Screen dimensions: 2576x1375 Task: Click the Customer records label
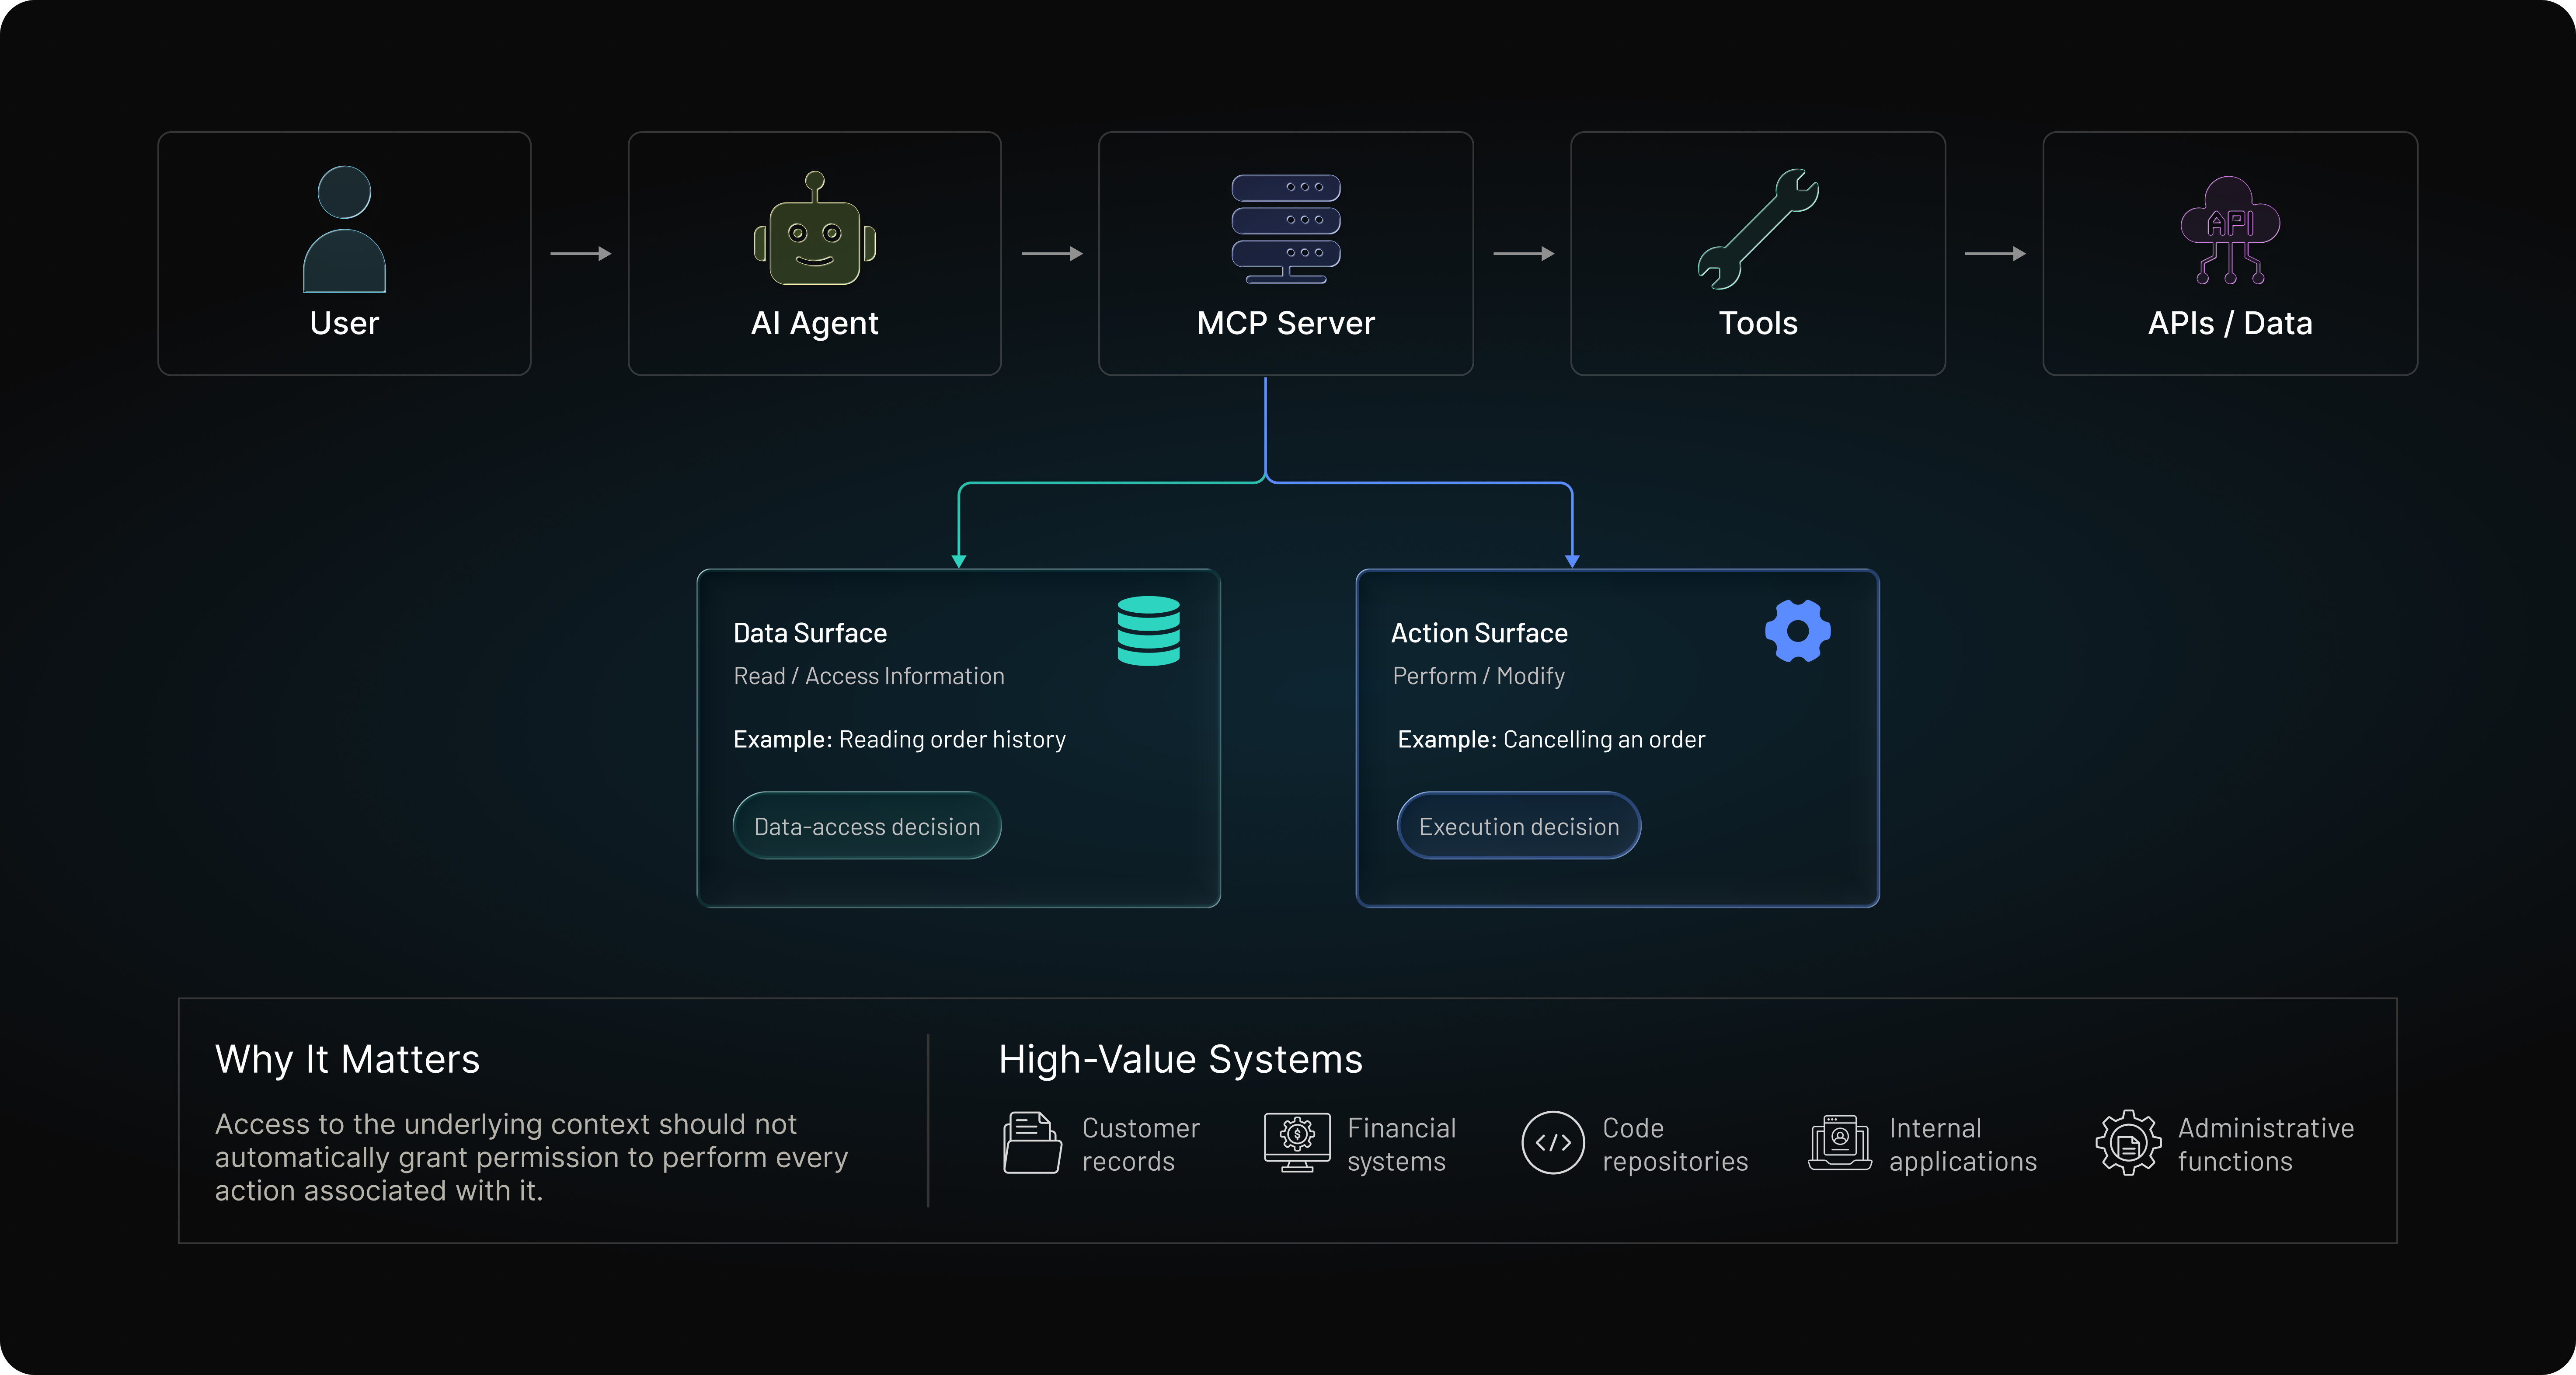(x=1141, y=1144)
